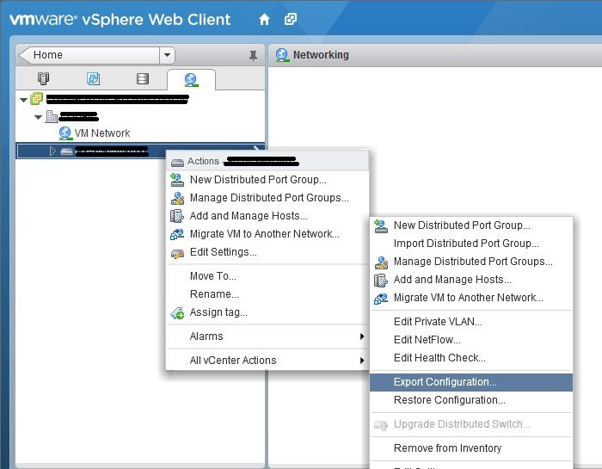Expand the selected distributed switch node

(x=52, y=151)
